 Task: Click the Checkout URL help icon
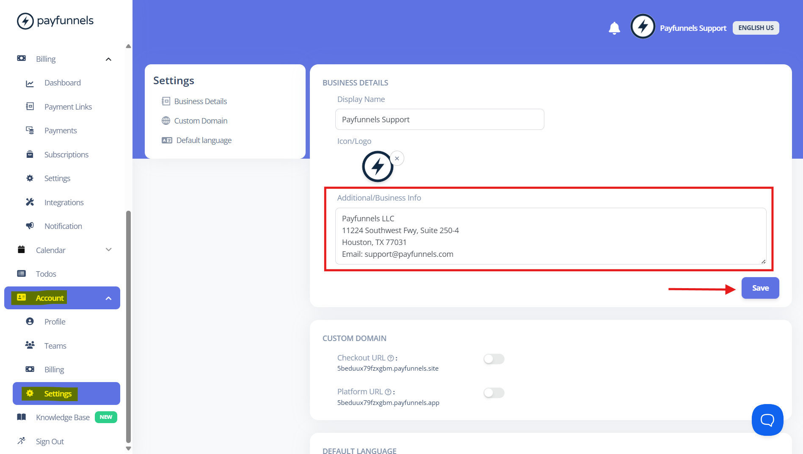(x=391, y=358)
